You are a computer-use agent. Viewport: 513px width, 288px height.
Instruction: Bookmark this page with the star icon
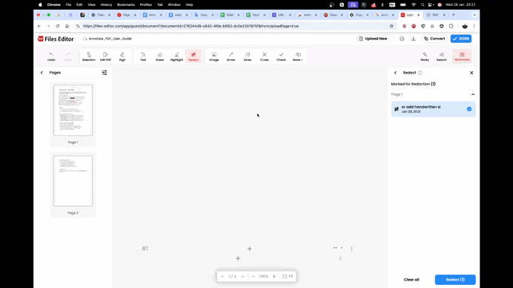pos(391,26)
